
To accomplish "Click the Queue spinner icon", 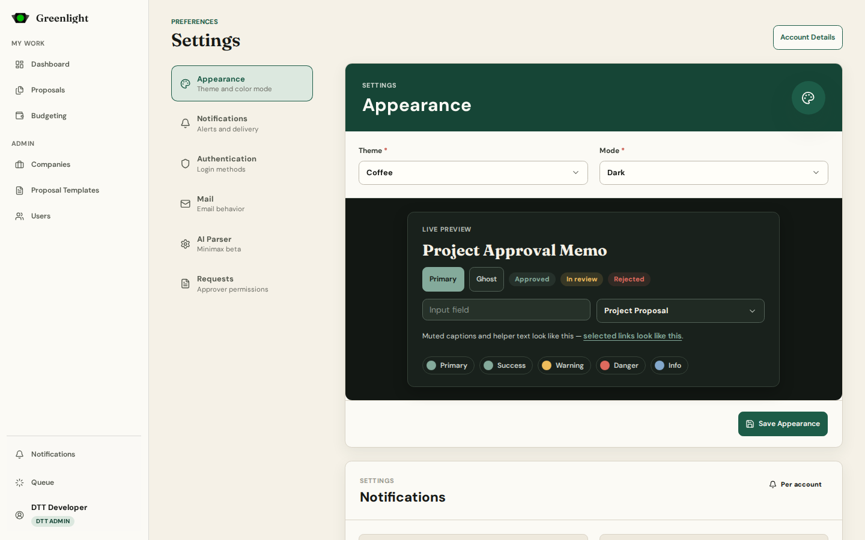I will point(20,482).
